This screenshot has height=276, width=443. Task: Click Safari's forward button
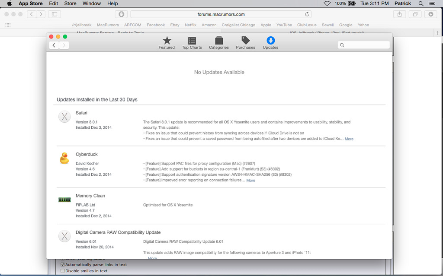41,14
